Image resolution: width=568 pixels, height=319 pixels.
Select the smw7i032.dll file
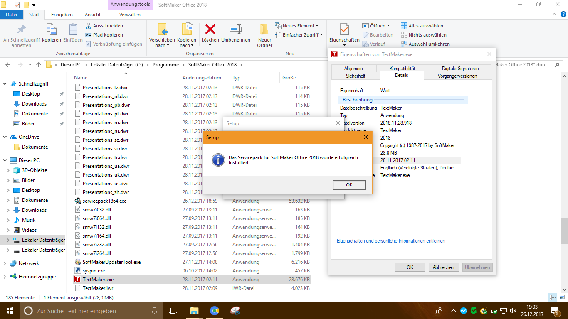click(x=96, y=209)
